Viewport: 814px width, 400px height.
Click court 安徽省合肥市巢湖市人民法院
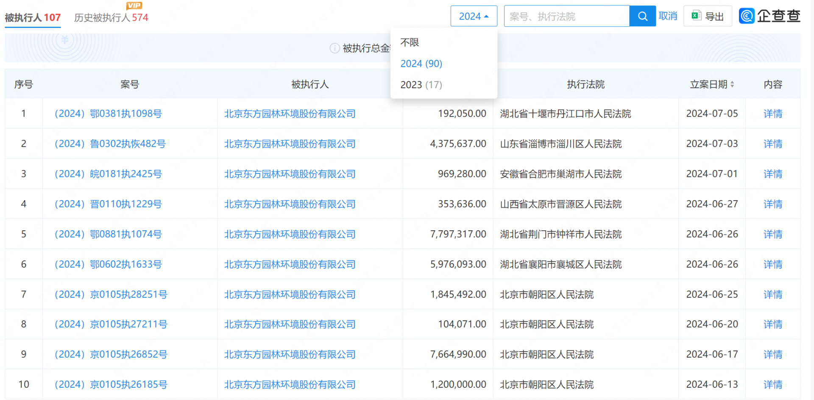[561, 174]
